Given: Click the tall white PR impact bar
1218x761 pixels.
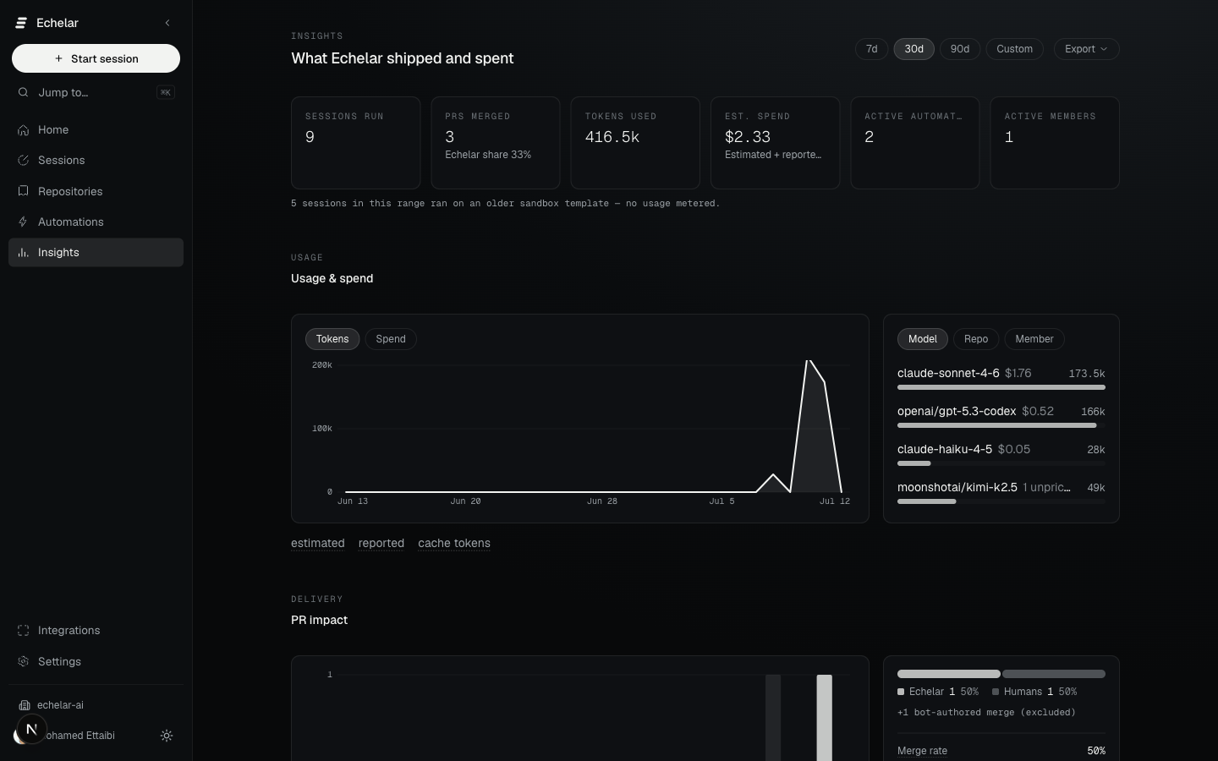Looking at the screenshot, I should click(824, 718).
